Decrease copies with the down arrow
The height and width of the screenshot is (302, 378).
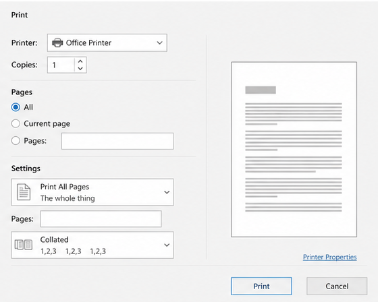tap(80, 68)
